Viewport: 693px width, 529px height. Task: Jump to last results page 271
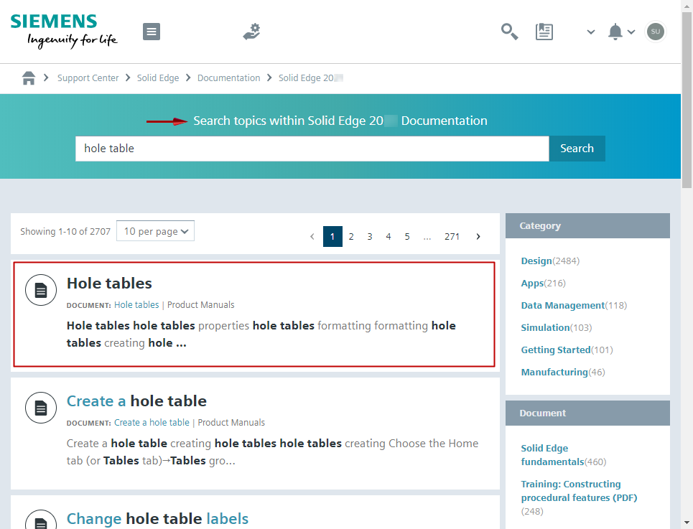click(x=452, y=237)
